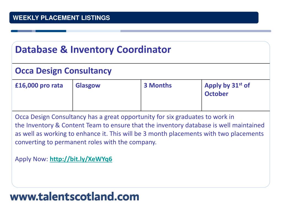Click the pale blue segment of the divider bar
282x211 pixels.
tap(93, 31)
